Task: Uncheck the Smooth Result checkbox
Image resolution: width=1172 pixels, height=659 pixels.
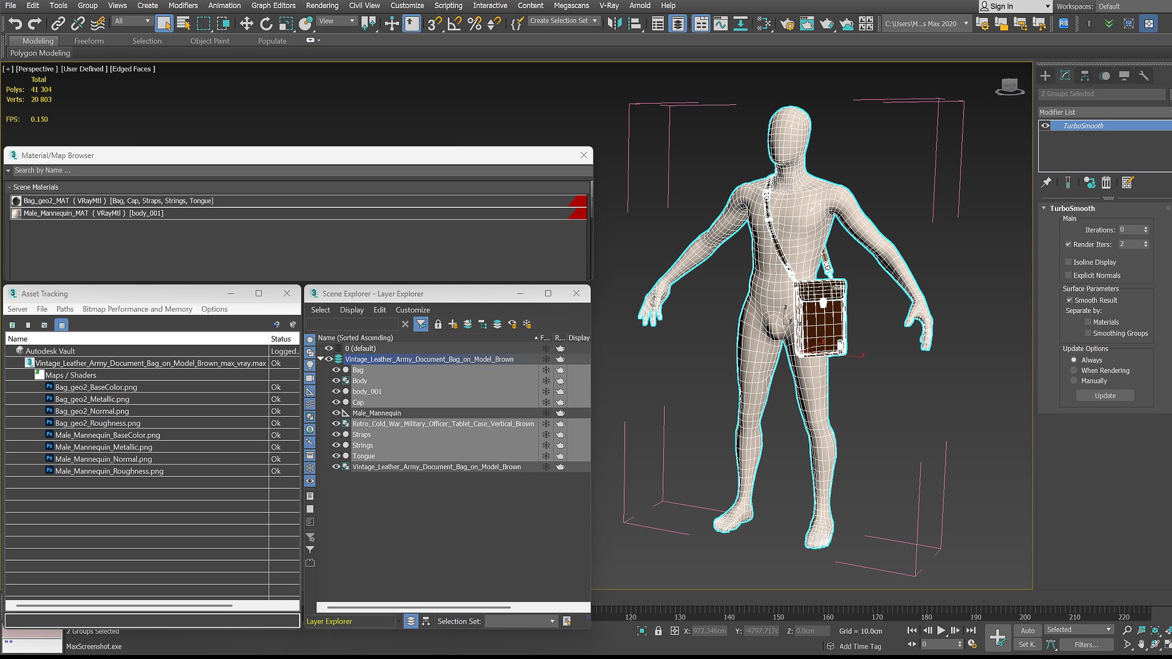Action: tap(1069, 300)
